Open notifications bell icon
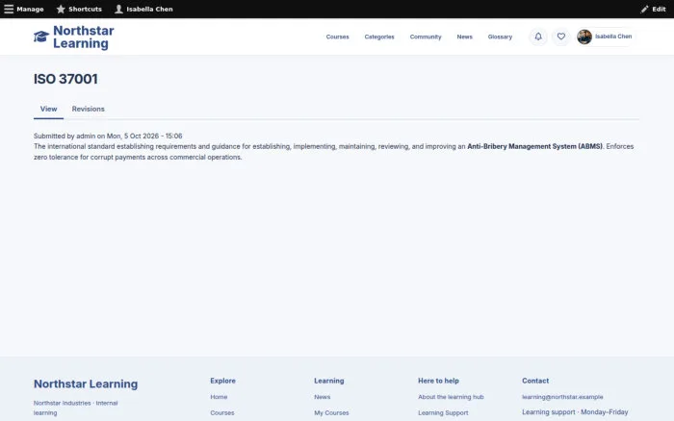Viewport: 674px width, 421px height. point(538,37)
